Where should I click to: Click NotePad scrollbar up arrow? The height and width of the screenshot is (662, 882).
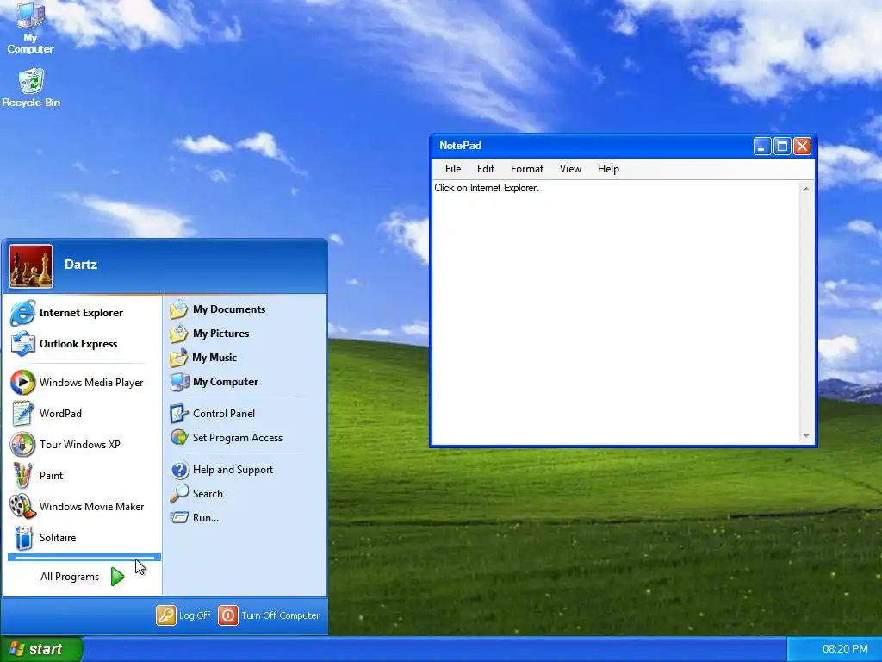pyautogui.click(x=806, y=189)
